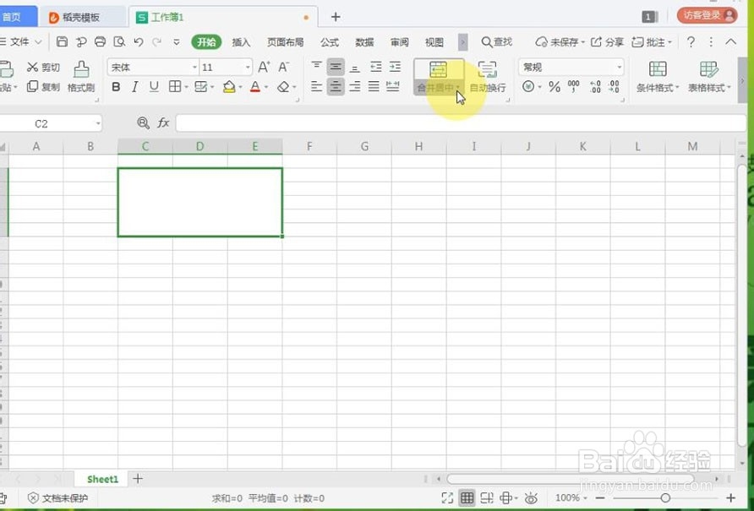Justify text alignment icon
The width and height of the screenshot is (754, 511).
(374, 87)
